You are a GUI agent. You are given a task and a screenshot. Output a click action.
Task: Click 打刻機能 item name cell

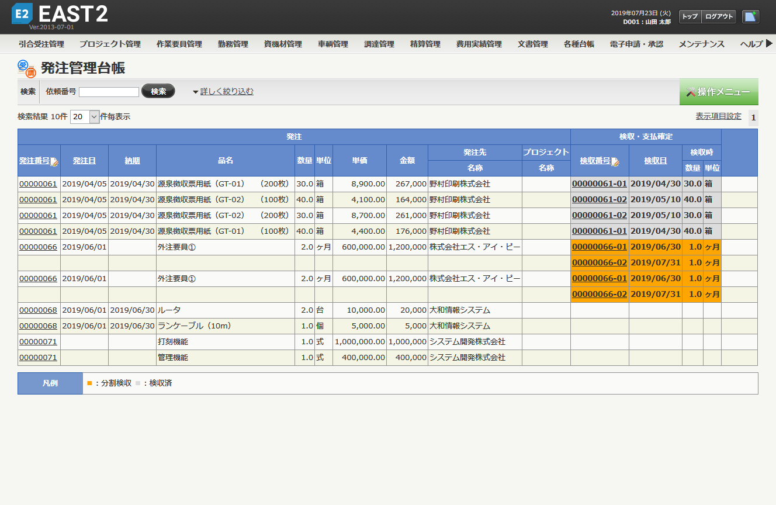pyautogui.click(x=226, y=341)
